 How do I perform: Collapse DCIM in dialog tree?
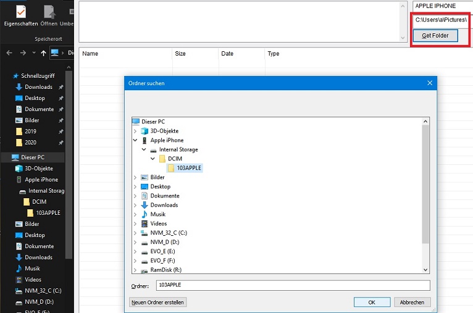153,159
